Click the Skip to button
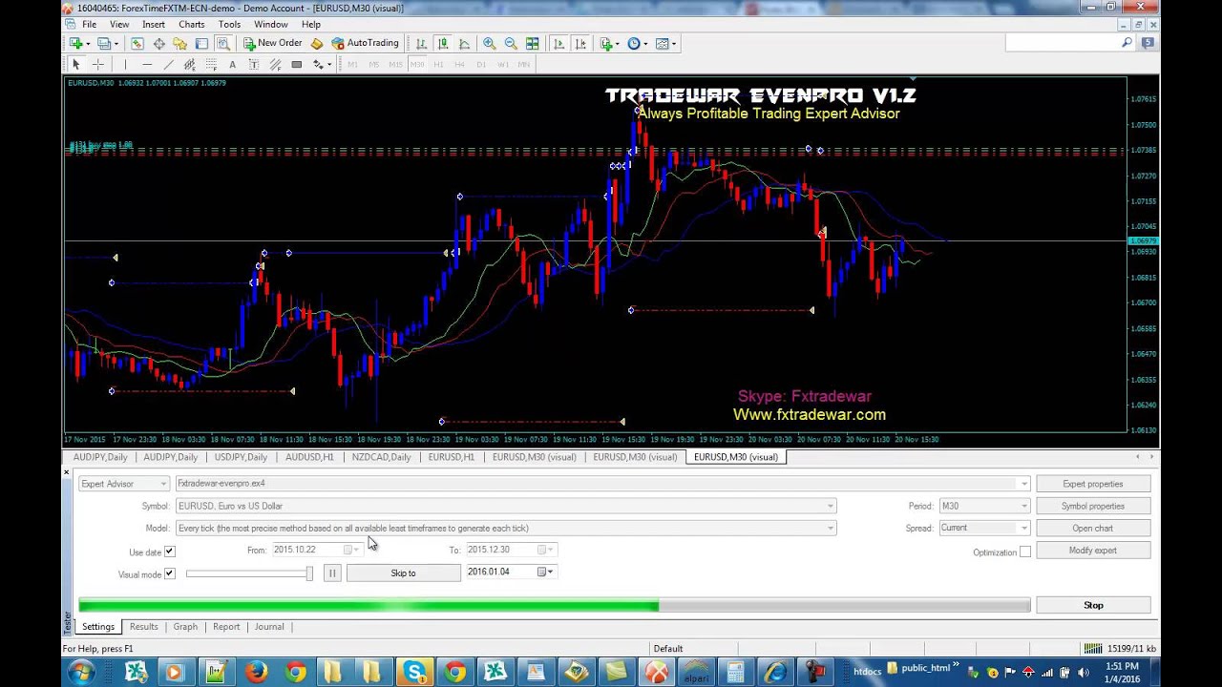 [403, 572]
